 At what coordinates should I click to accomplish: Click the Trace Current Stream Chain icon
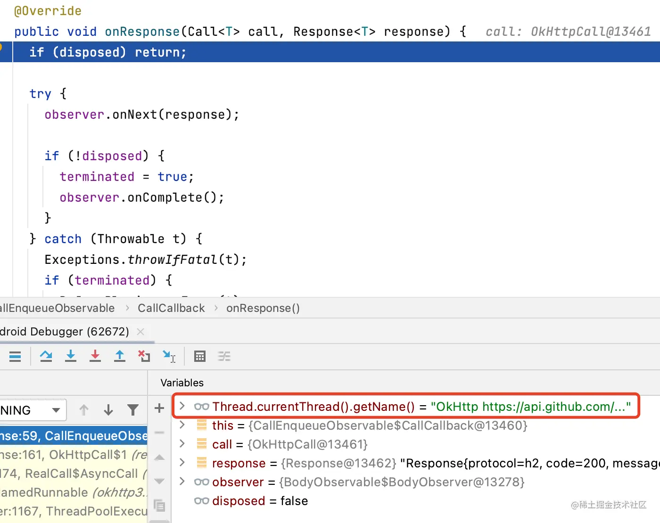(x=224, y=356)
